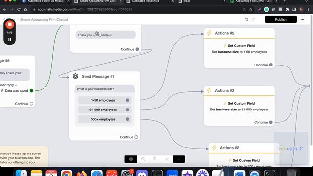Toggle the browser side panel icon
Image resolution: width=313 pixels, height=176 pixels.
pos(294,9)
